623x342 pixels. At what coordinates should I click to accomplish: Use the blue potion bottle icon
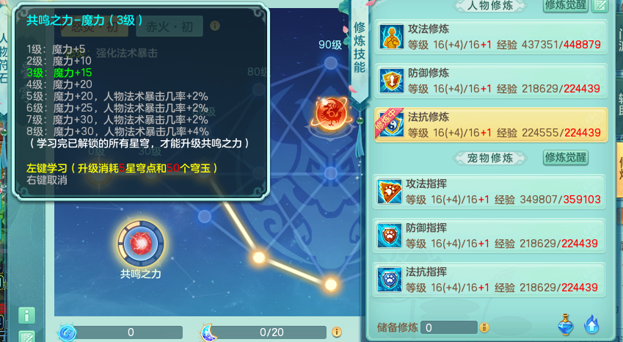566,324
